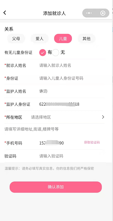Edit the 手机号码 phone field
The image size is (113, 221).
pos(60,143)
